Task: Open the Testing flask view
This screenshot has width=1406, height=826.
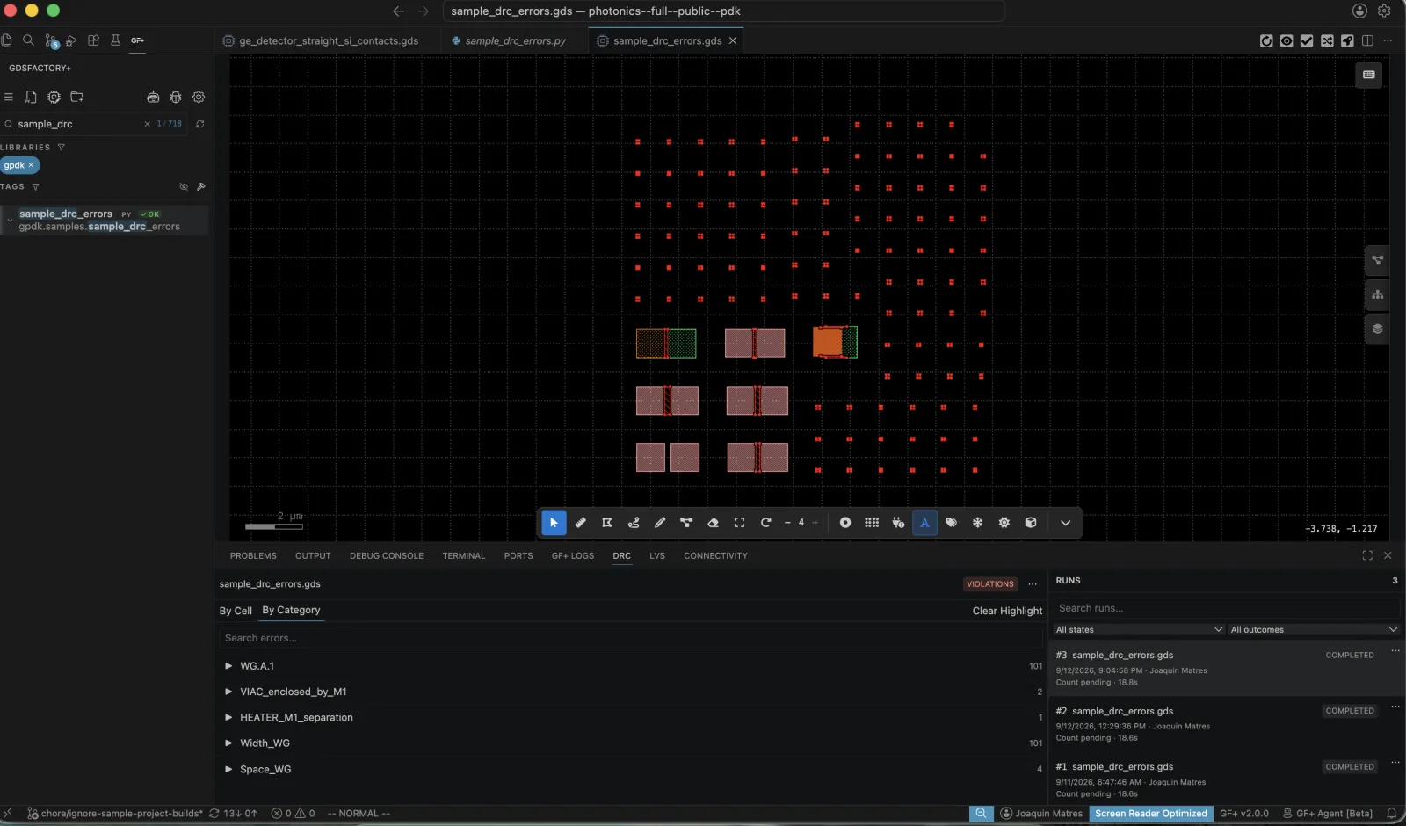Action: pyautogui.click(x=115, y=40)
